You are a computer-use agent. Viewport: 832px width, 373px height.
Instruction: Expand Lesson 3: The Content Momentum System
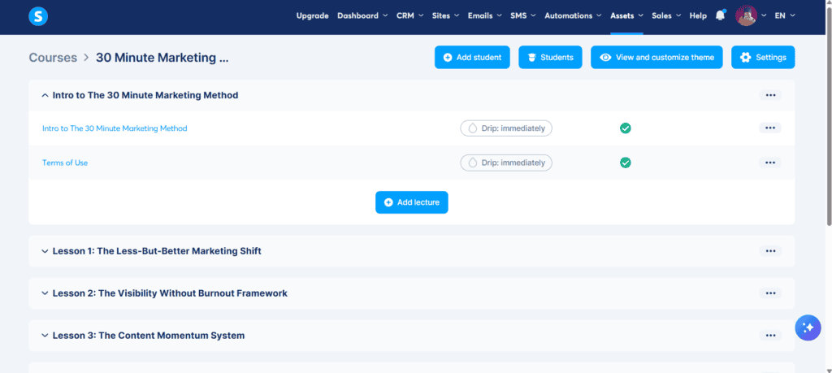45,336
